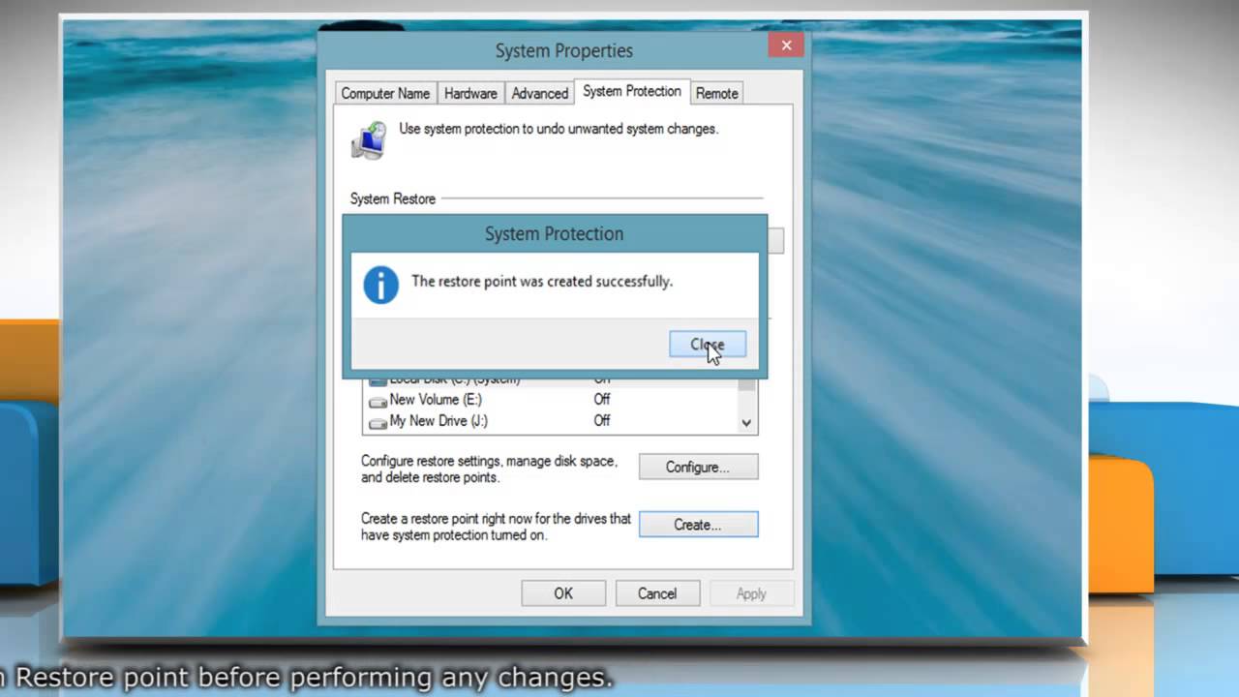Screen dimensions: 1239x697
Task: Select New Volume (E:) drive row
Action: click(x=551, y=400)
